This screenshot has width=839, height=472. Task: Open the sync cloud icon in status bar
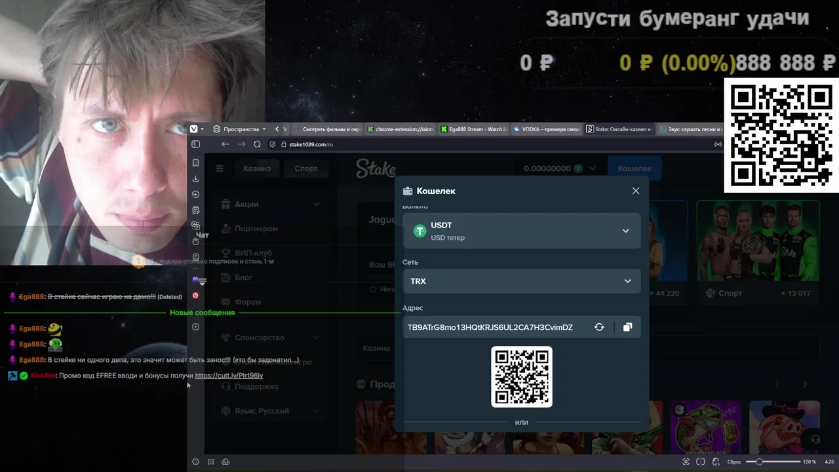[225, 462]
